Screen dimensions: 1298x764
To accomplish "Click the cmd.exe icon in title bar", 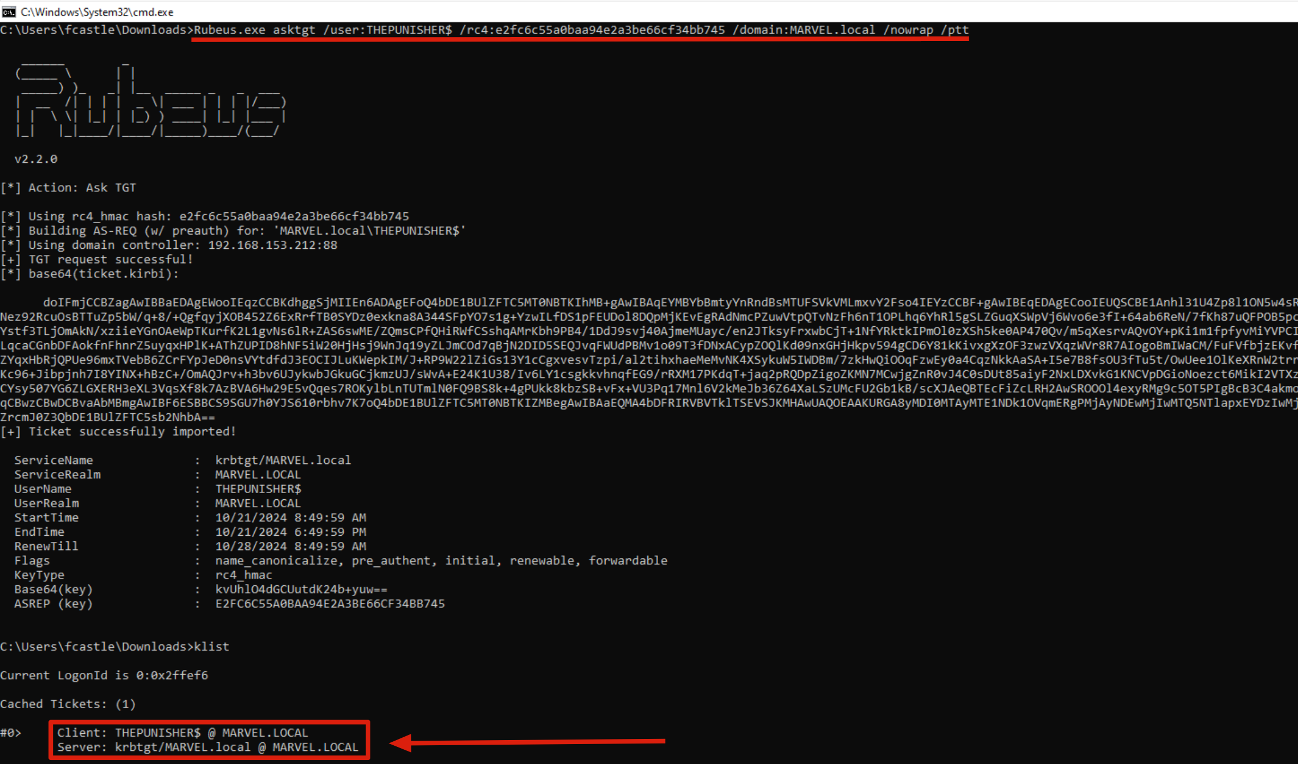I will (x=9, y=11).
